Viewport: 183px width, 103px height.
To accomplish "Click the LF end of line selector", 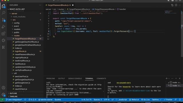I will pos(112,100).
